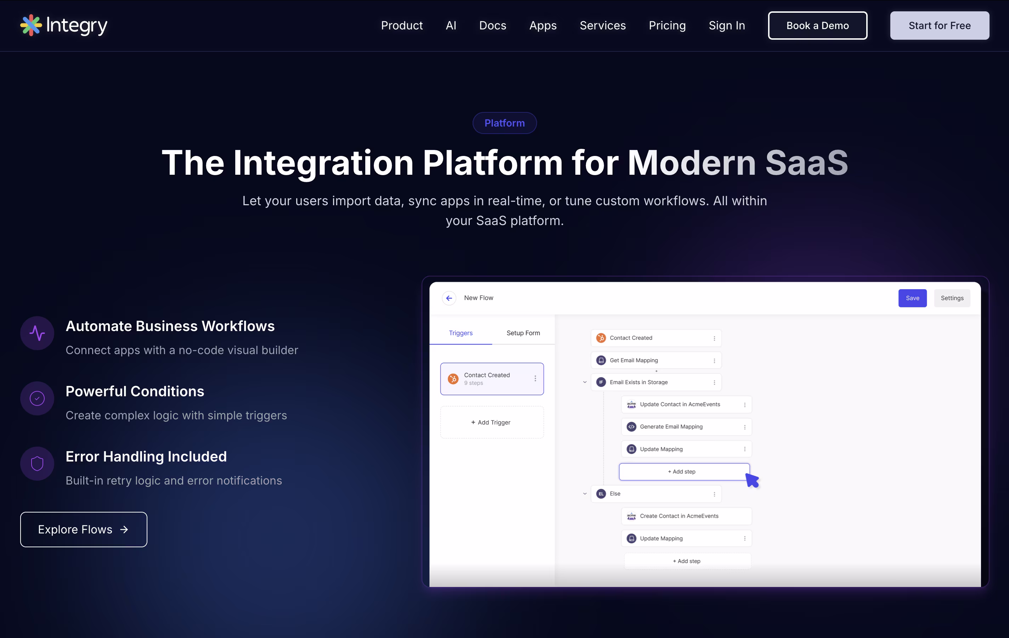Viewport: 1009px width, 638px height.
Task: Click the Automate Business Workflows pulse icon
Action: [37, 333]
